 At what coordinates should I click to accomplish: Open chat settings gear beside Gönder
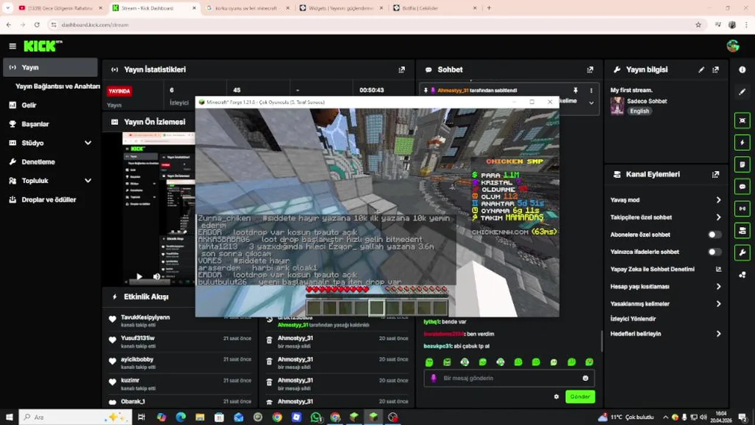coord(556,397)
